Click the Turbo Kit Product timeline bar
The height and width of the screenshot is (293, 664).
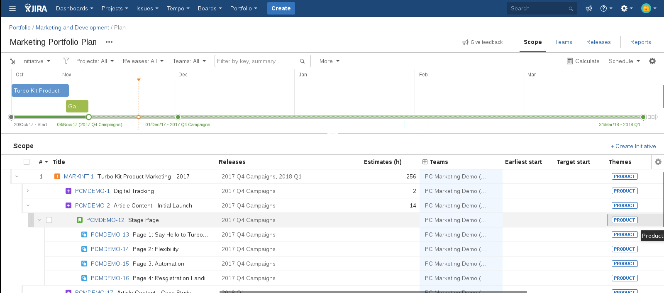coord(40,90)
